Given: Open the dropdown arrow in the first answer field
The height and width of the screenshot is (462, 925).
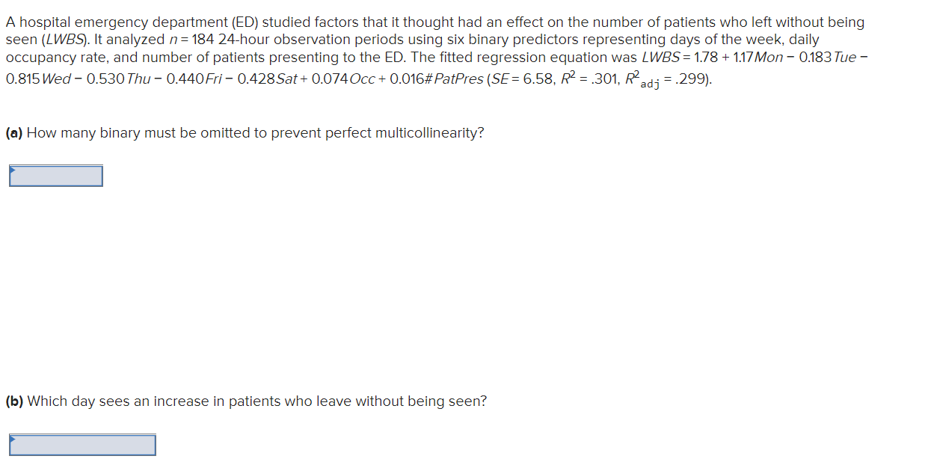Looking at the screenshot, I should (12, 170).
